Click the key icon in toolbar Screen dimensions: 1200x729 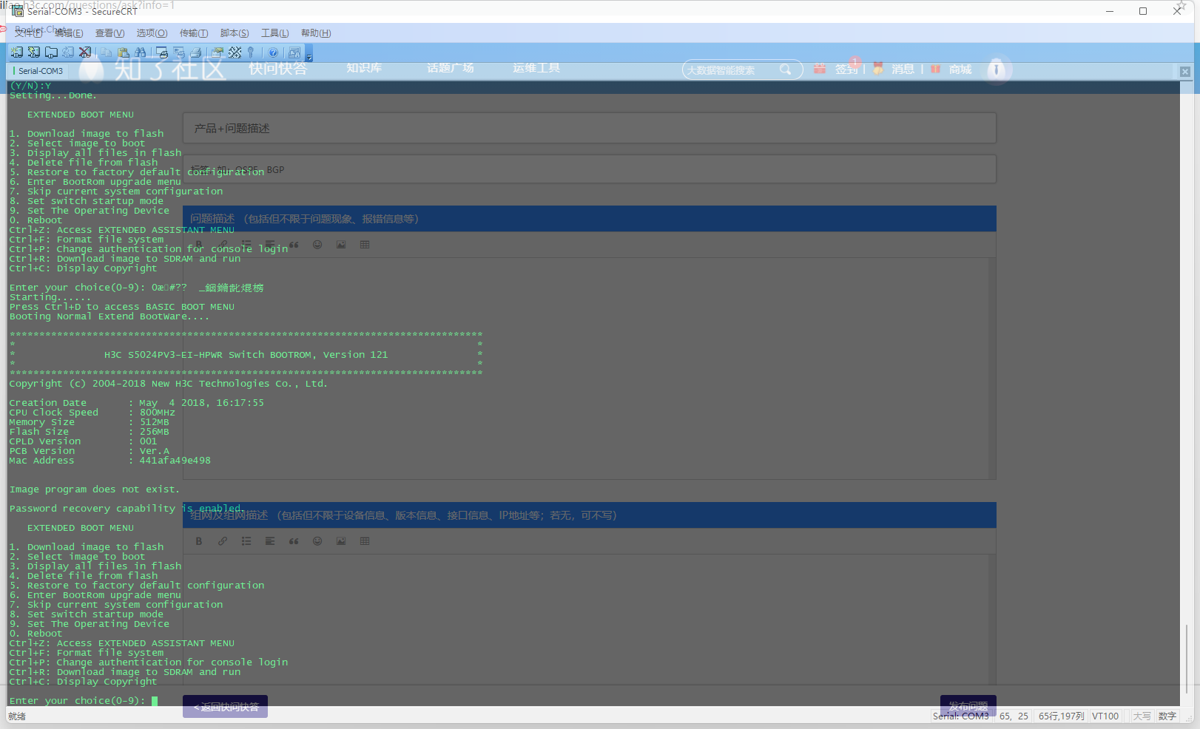pyautogui.click(x=252, y=52)
